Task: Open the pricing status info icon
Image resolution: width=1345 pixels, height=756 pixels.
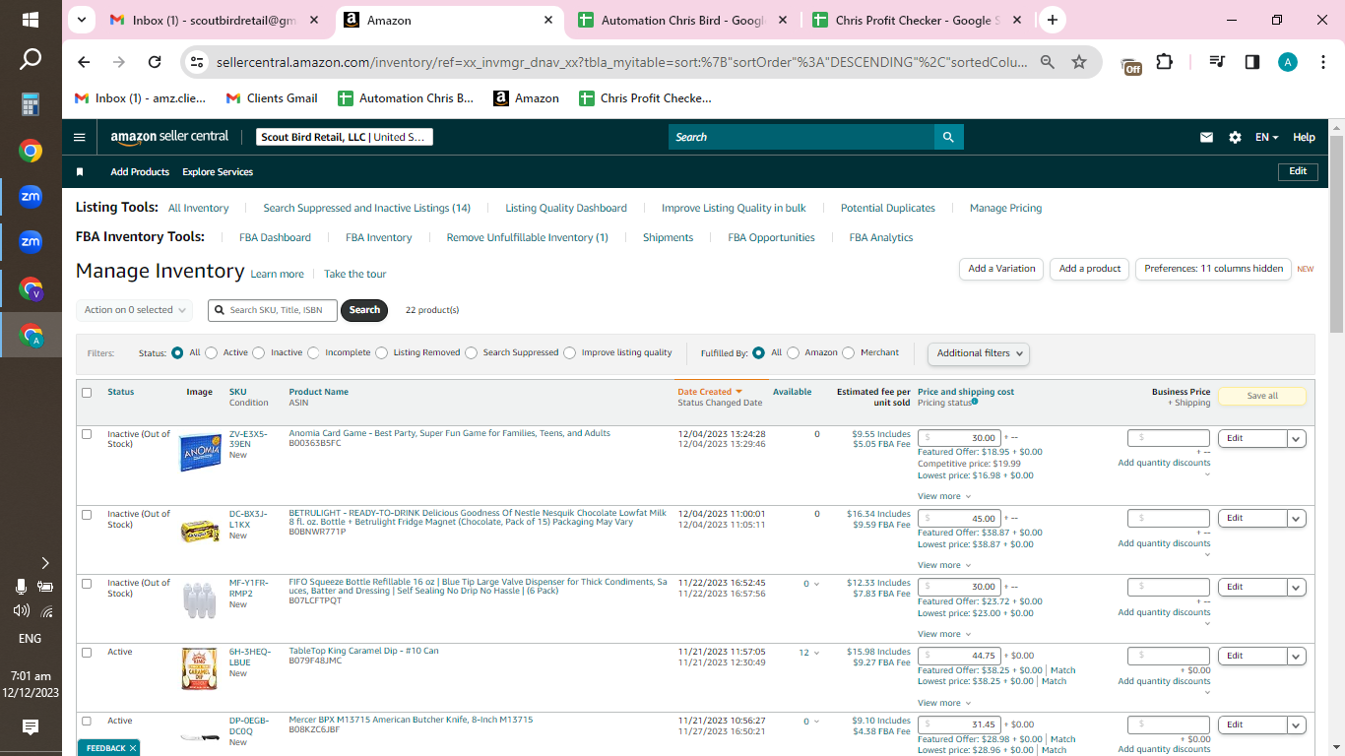Action: pyautogui.click(x=975, y=402)
